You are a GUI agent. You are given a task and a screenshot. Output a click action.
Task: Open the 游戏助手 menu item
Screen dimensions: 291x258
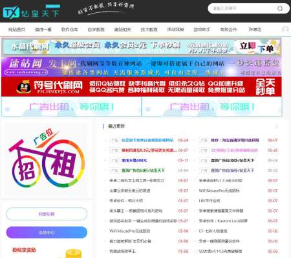(202, 29)
